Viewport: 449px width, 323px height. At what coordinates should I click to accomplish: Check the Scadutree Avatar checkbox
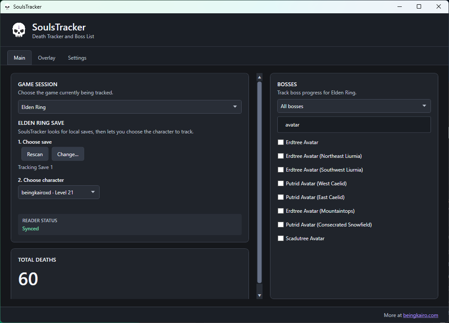281,238
